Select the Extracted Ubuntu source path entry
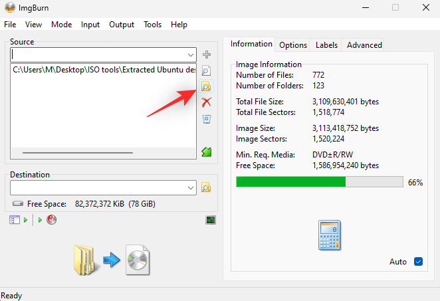440x301 pixels. pyautogui.click(x=104, y=70)
